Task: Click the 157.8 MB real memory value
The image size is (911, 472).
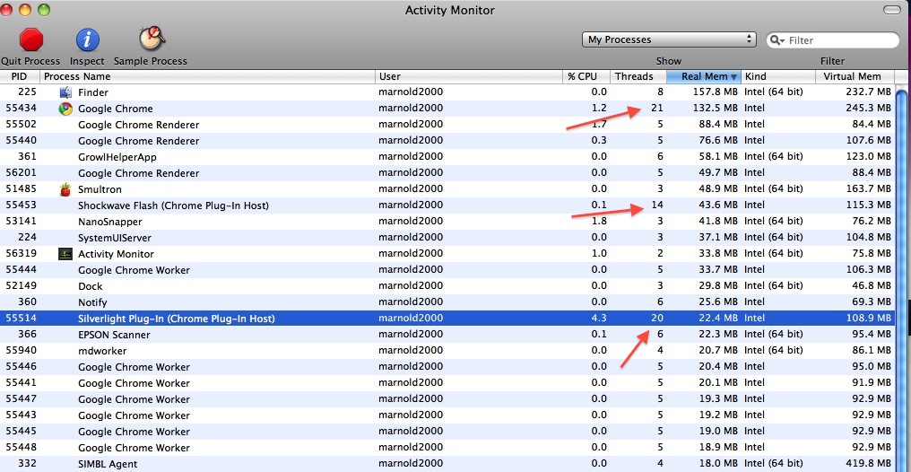Action: pyautogui.click(x=716, y=92)
